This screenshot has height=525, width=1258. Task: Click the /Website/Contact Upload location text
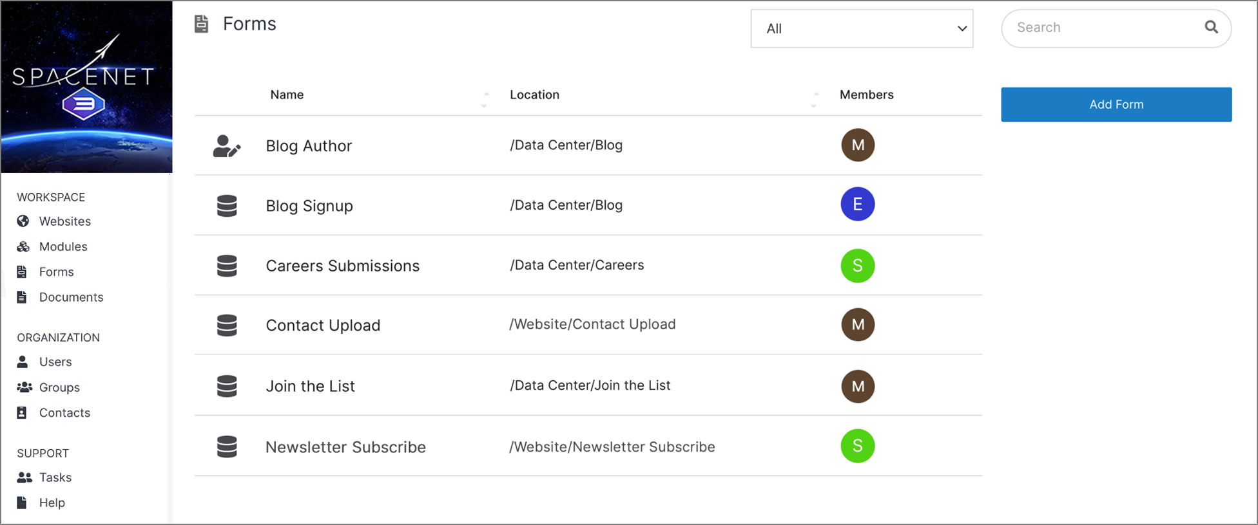pyautogui.click(x=592, y=324)
